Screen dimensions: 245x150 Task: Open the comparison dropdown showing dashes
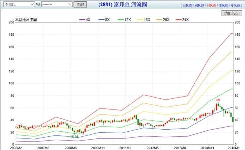(57, 4)
